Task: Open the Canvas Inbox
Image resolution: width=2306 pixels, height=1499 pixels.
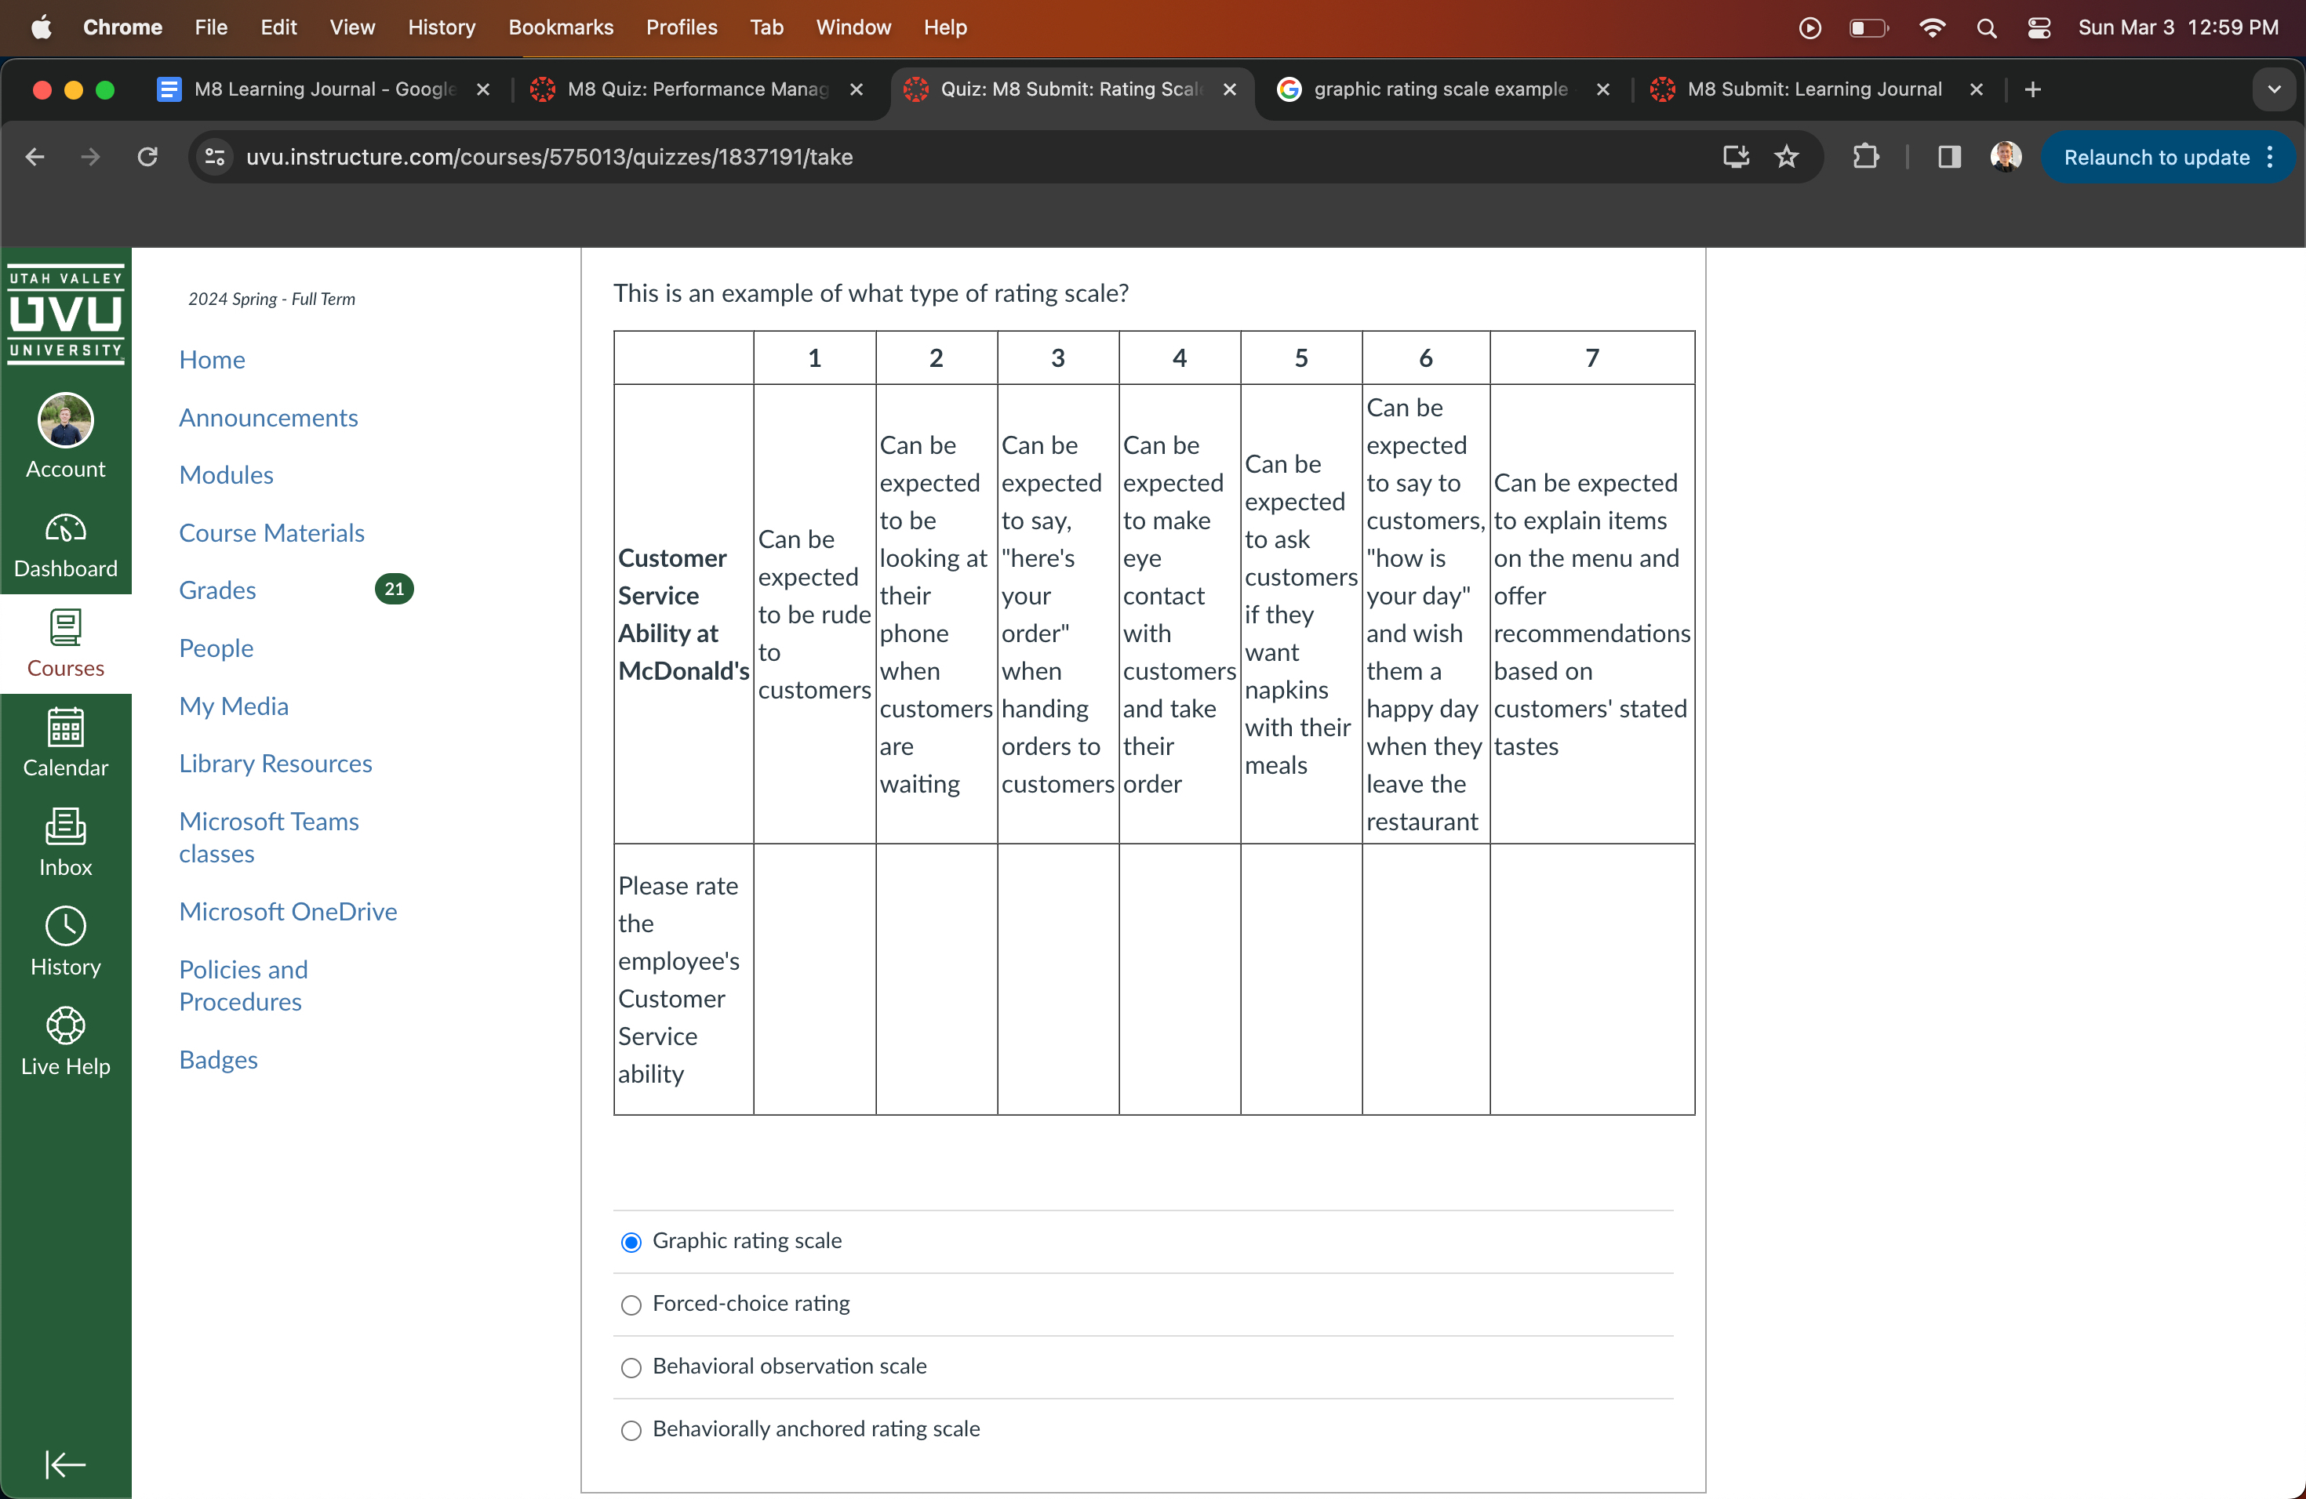Action: pos(65,843)
